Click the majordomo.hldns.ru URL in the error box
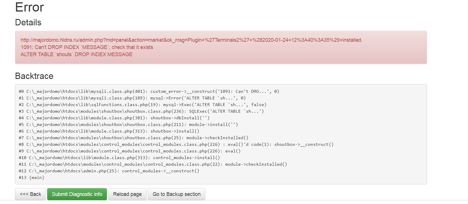Image resolution: width=468 pixels, height=204 pixels. pyautogui.click(x=191, y=40)
